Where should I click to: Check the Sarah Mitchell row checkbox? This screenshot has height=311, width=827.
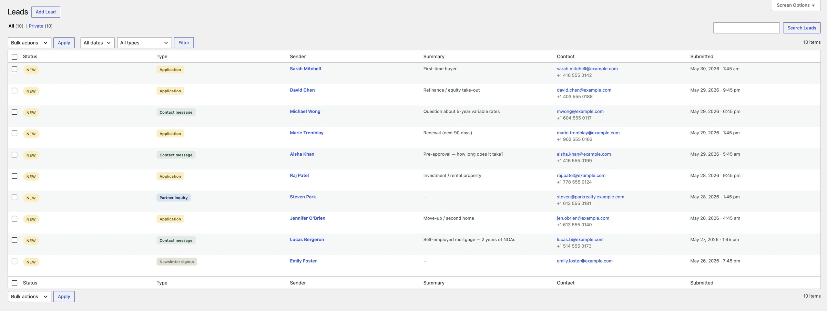coord(14,69)
